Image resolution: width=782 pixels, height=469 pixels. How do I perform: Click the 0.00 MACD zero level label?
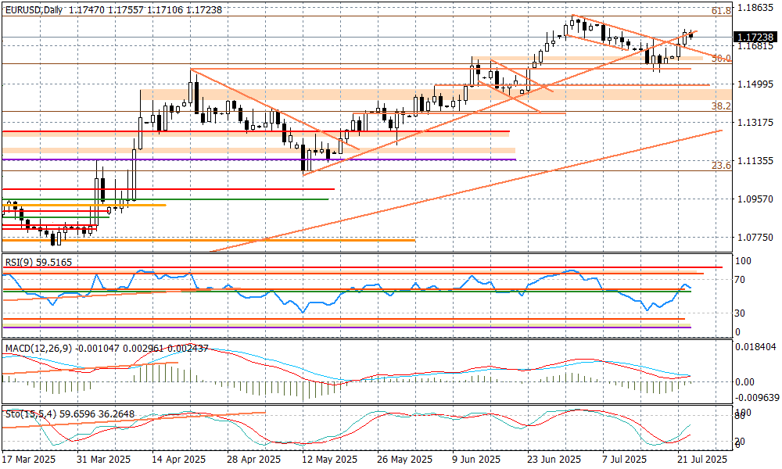coord(745,382)
